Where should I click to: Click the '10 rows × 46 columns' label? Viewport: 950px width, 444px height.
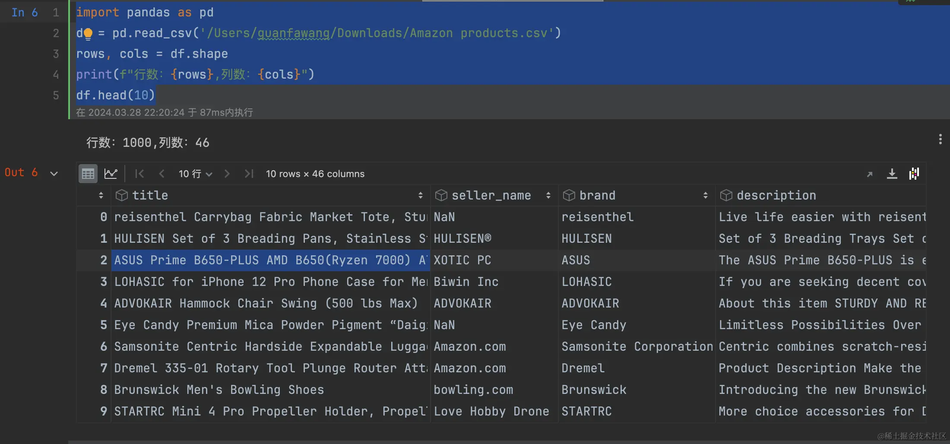pos(315,174)
